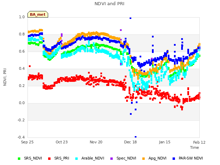Image resolution: width=220 pixels, height=165 pixels.
Task: Click the orange Apg_NDVI legend swatch
Action: point(143,158)
